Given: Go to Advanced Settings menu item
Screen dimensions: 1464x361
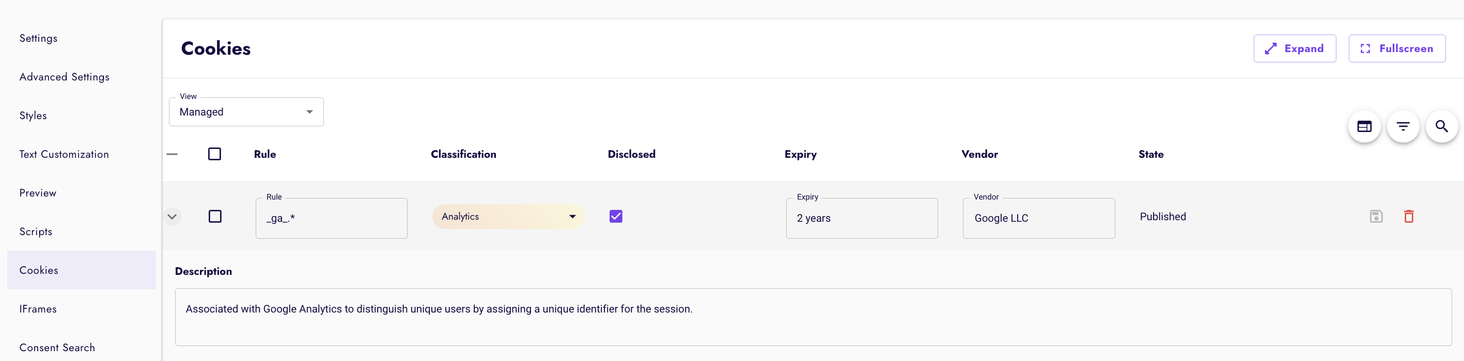Looking at the screenshot, I should pos(64,77).
